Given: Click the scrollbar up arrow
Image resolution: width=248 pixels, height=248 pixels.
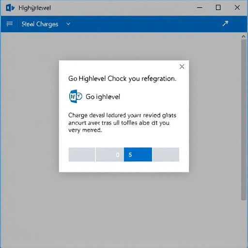Looking at the screenshot, I should [x=244, y=36].
